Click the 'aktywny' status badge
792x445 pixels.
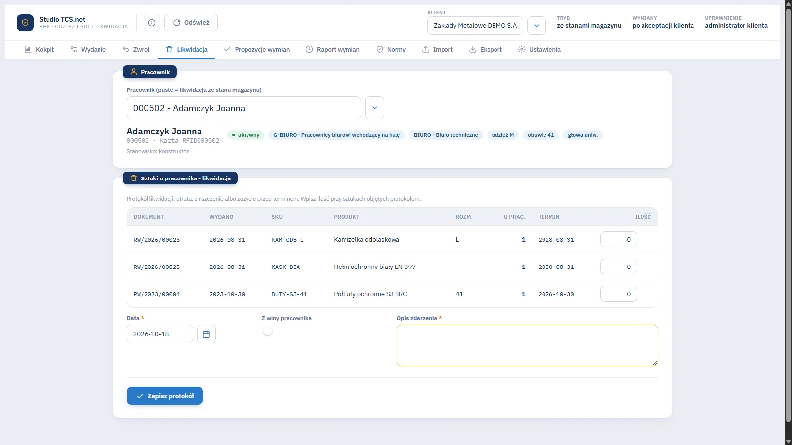[x=246, y=135]
